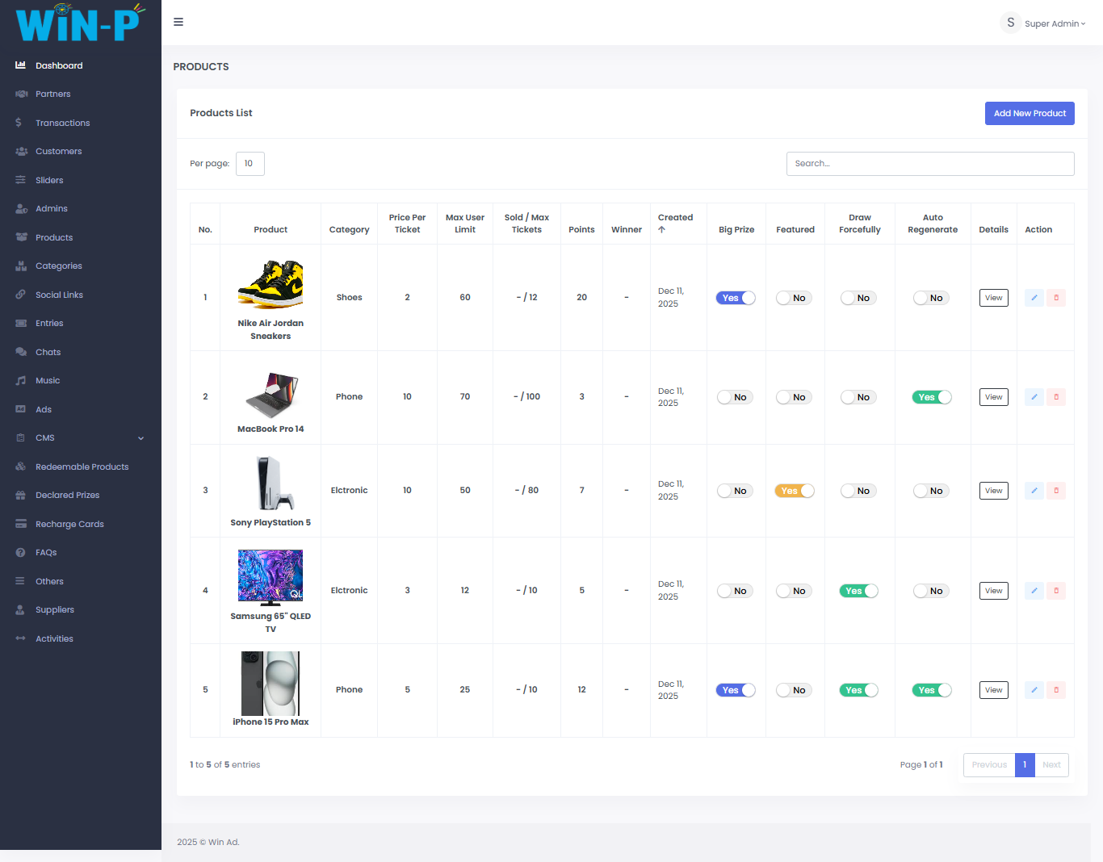This screenshot has width=1103, height=862.
Task: Edit the Sony PlayStation 5 product
Action: (1034, 491)
